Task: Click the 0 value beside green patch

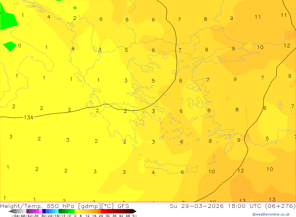Action: click(20, 46)
